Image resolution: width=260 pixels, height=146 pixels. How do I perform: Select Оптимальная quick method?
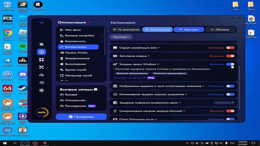point(73,100)
